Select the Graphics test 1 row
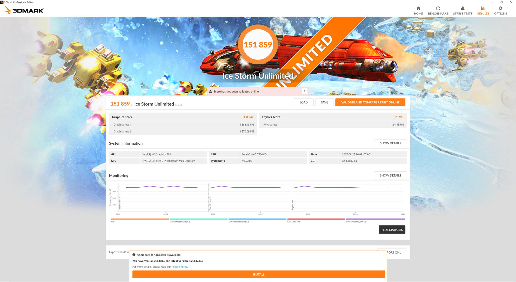Image resolution: width=516 pixels, height=282 pixels. tap(183, 125)
